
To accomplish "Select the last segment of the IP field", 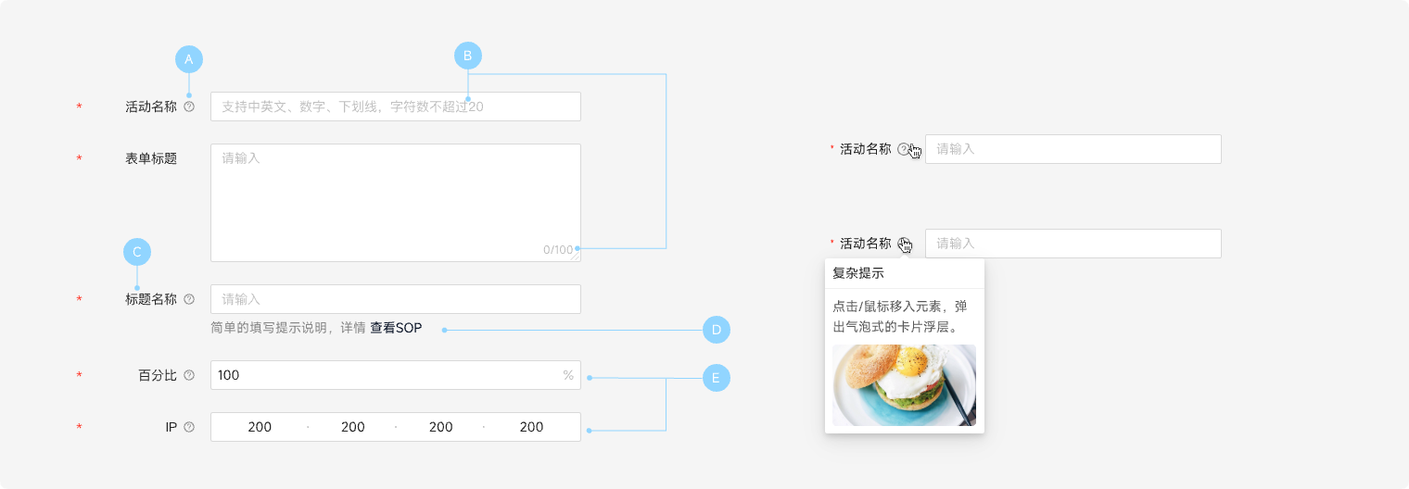I will pyautogui.click(x=531, y=427).
